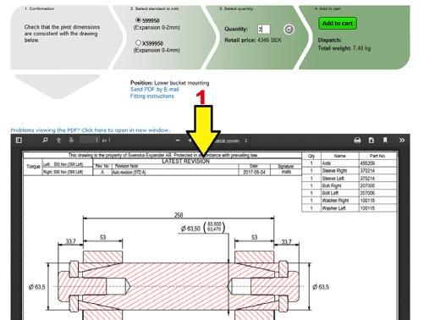
Task: Open the PDF search magnifier tool
Action: coord(45,140)
